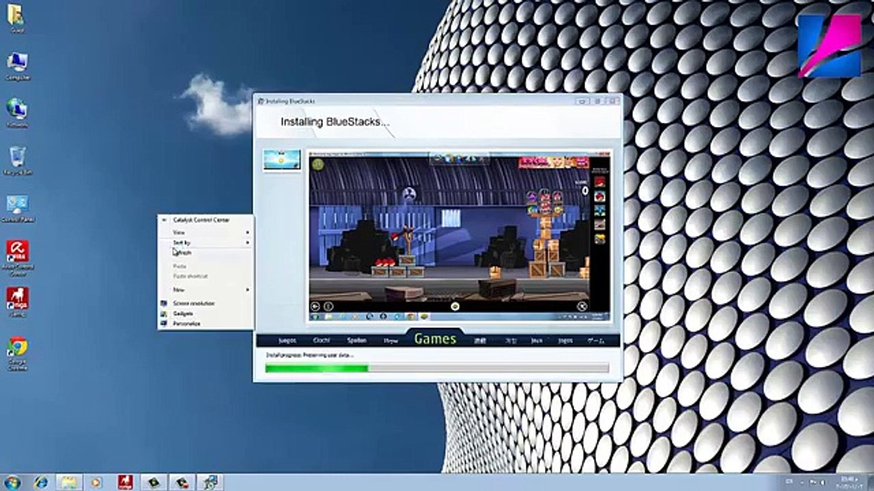
Task: Click the 'Juegos' label in language strip
Action: tap(287, 340)
